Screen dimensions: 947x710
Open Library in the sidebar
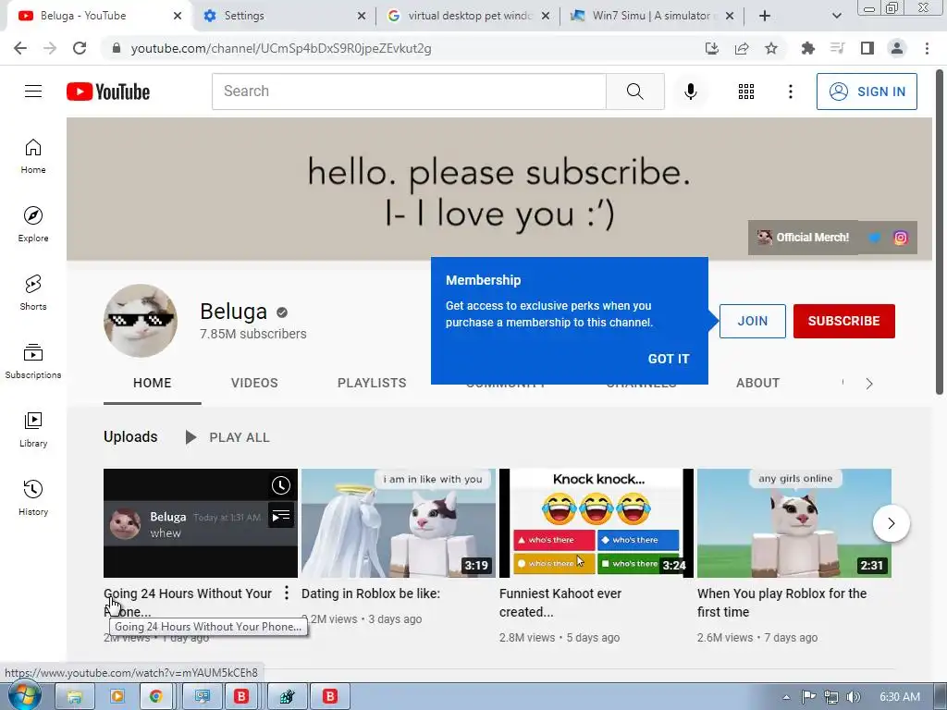pyautogui.click(x=33, y=429)
